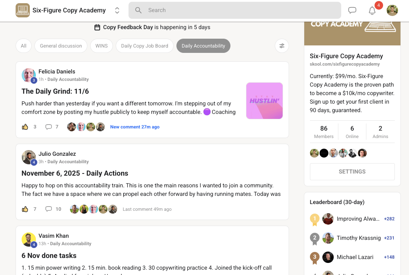Screen dimensions: 409x275
Task: Click the +148 leaderboard points
Action: 389,257
